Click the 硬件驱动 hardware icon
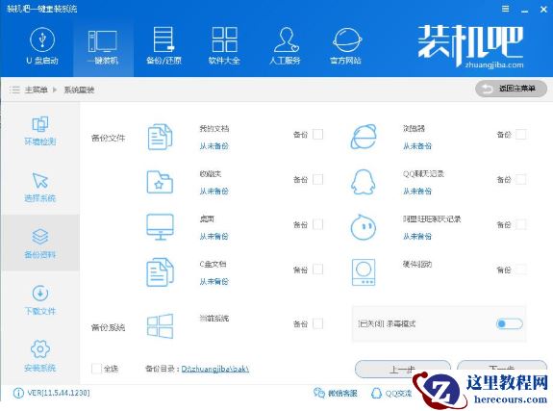Screen dimensions: 553x411 [364, 272]
